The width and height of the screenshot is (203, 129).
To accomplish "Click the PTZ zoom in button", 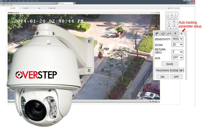I will [174, 21].
